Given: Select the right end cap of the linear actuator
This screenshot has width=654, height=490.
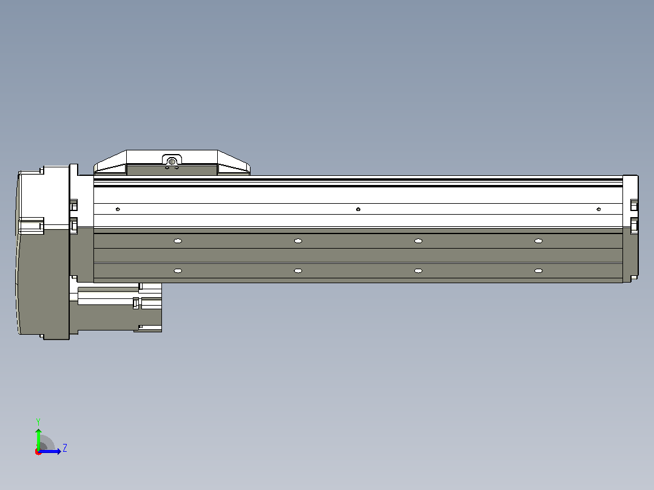Looking at the screenshot, I should point(630,229).
